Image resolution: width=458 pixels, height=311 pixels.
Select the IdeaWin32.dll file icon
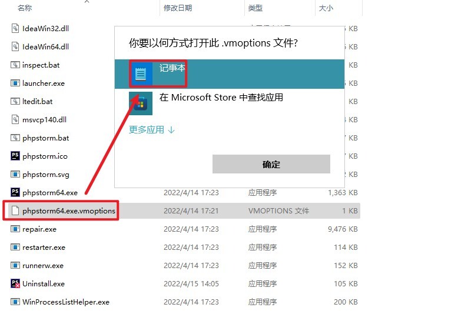click(x=15, y=29)
